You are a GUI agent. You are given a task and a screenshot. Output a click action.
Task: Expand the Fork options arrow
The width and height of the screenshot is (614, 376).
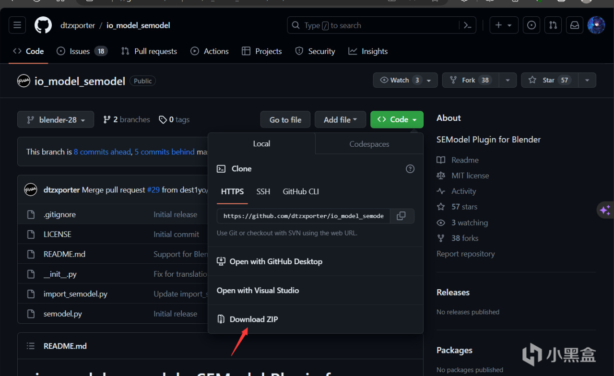click(508, 80)
